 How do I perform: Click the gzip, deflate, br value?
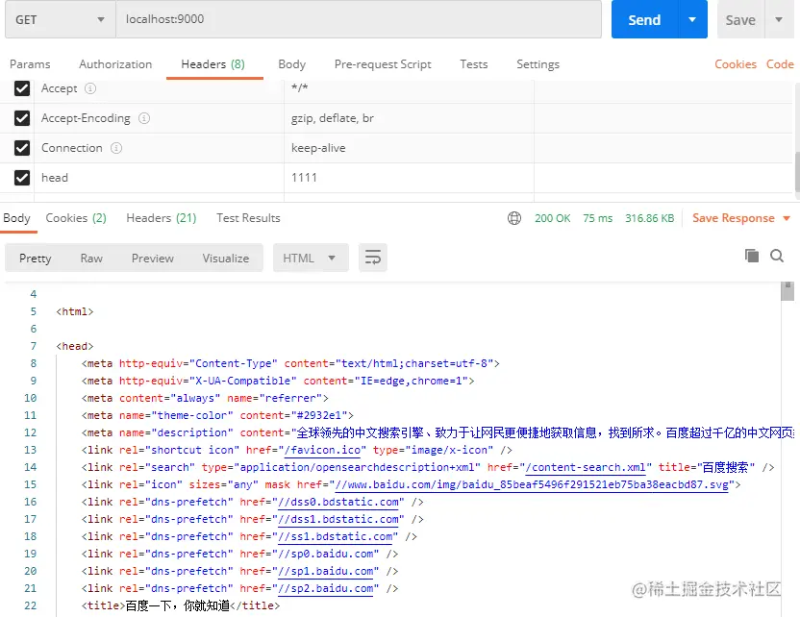click(332, 118)
